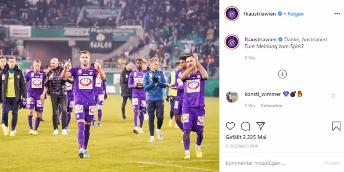
Task: Click the Posten button
Action: pyautogui.click(x=332, y=163)
